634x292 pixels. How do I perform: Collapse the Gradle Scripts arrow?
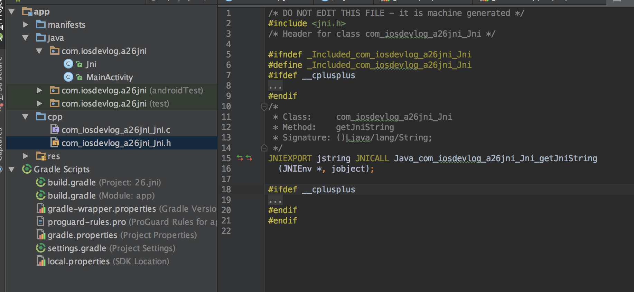pyautogui.click(x=11, y=170)
